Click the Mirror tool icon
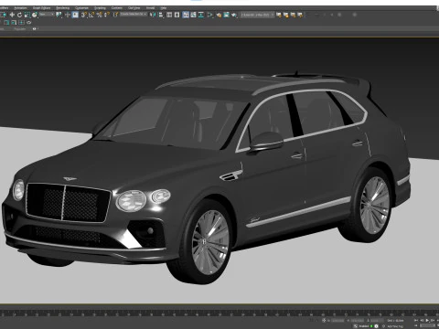The image size is (439, 329). [153, 15]
